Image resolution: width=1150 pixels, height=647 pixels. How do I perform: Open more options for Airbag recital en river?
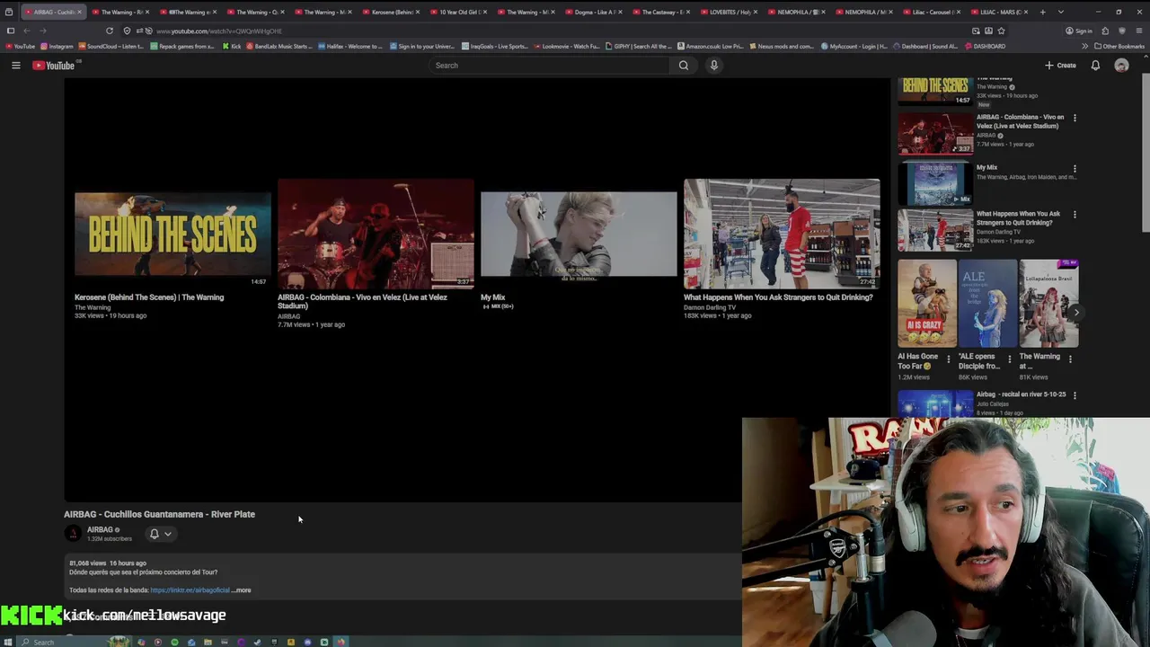1075,395
